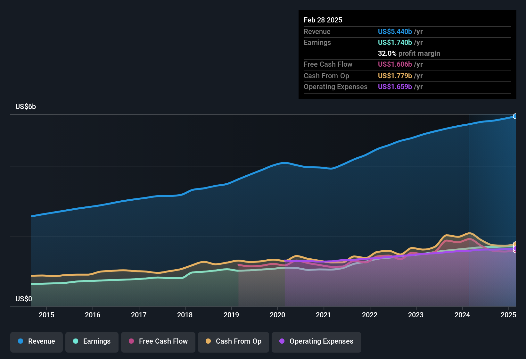The width and height of the screenshot is (526, 359).
Task: Toggle the Free Cash Flow legend button
Action: coord(158,341)
